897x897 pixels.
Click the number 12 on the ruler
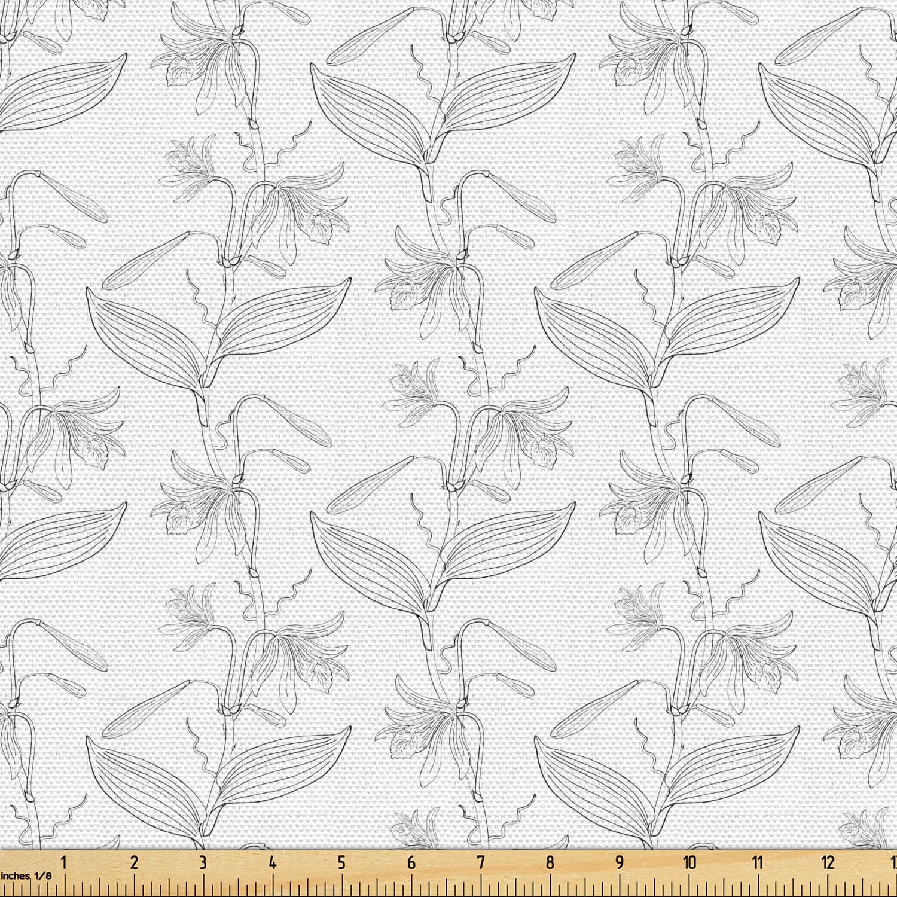pos(828,862)
